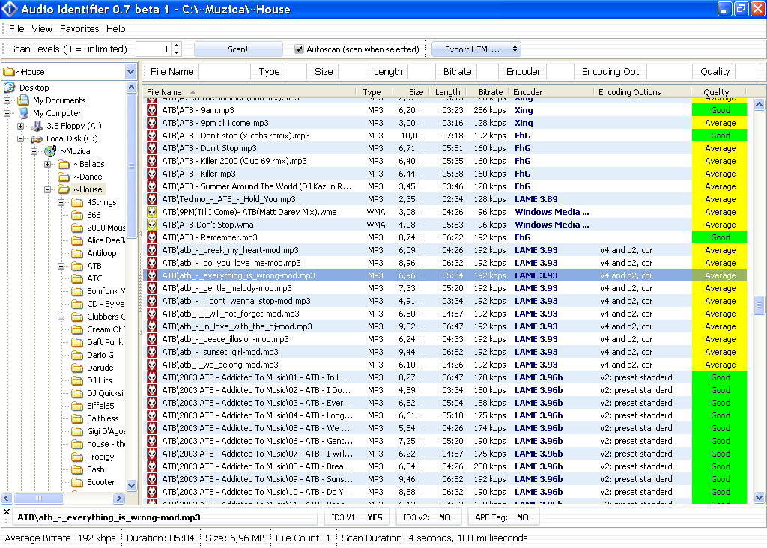Screen dimensions: 767x548
Task: Click the Local Disk (C:) drive icon
Action: pos(37,138)
